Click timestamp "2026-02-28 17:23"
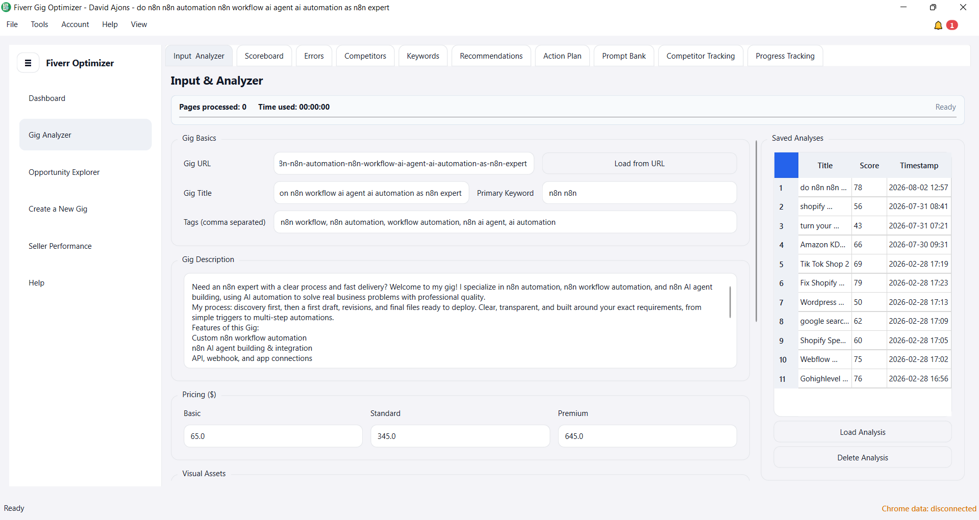Image resolution: width=979 pixels, height=520 pixels. coord(919,283)
